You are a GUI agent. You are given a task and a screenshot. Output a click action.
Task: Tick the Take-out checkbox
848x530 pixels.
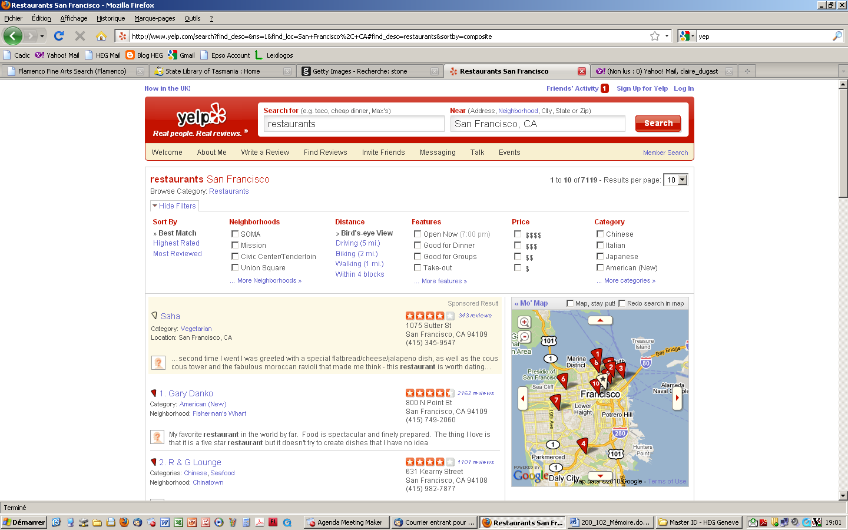418,267
